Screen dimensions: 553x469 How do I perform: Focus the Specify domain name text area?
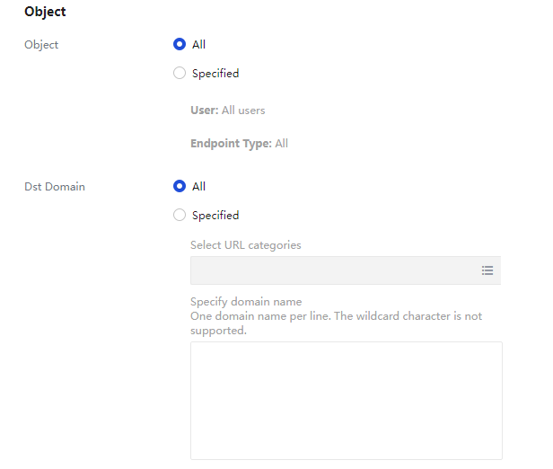[x=346, y=401]
